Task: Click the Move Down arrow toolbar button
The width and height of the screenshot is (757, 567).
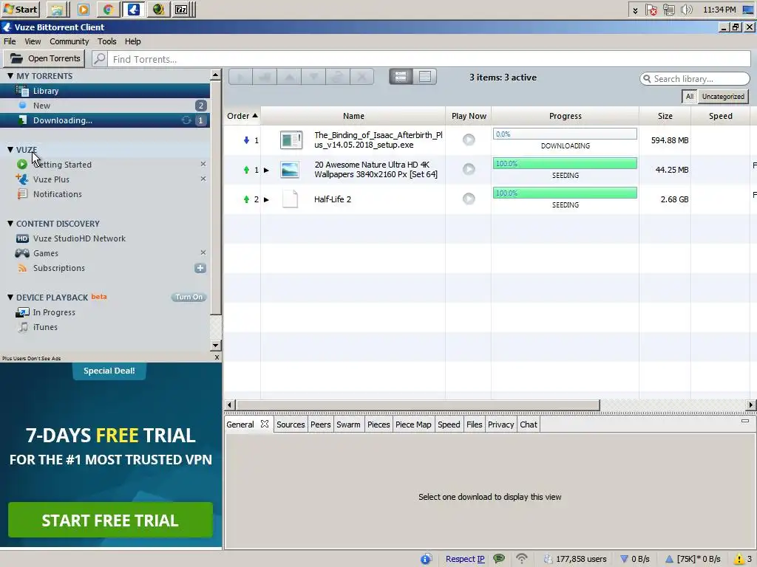Action: tap(313, 77)
